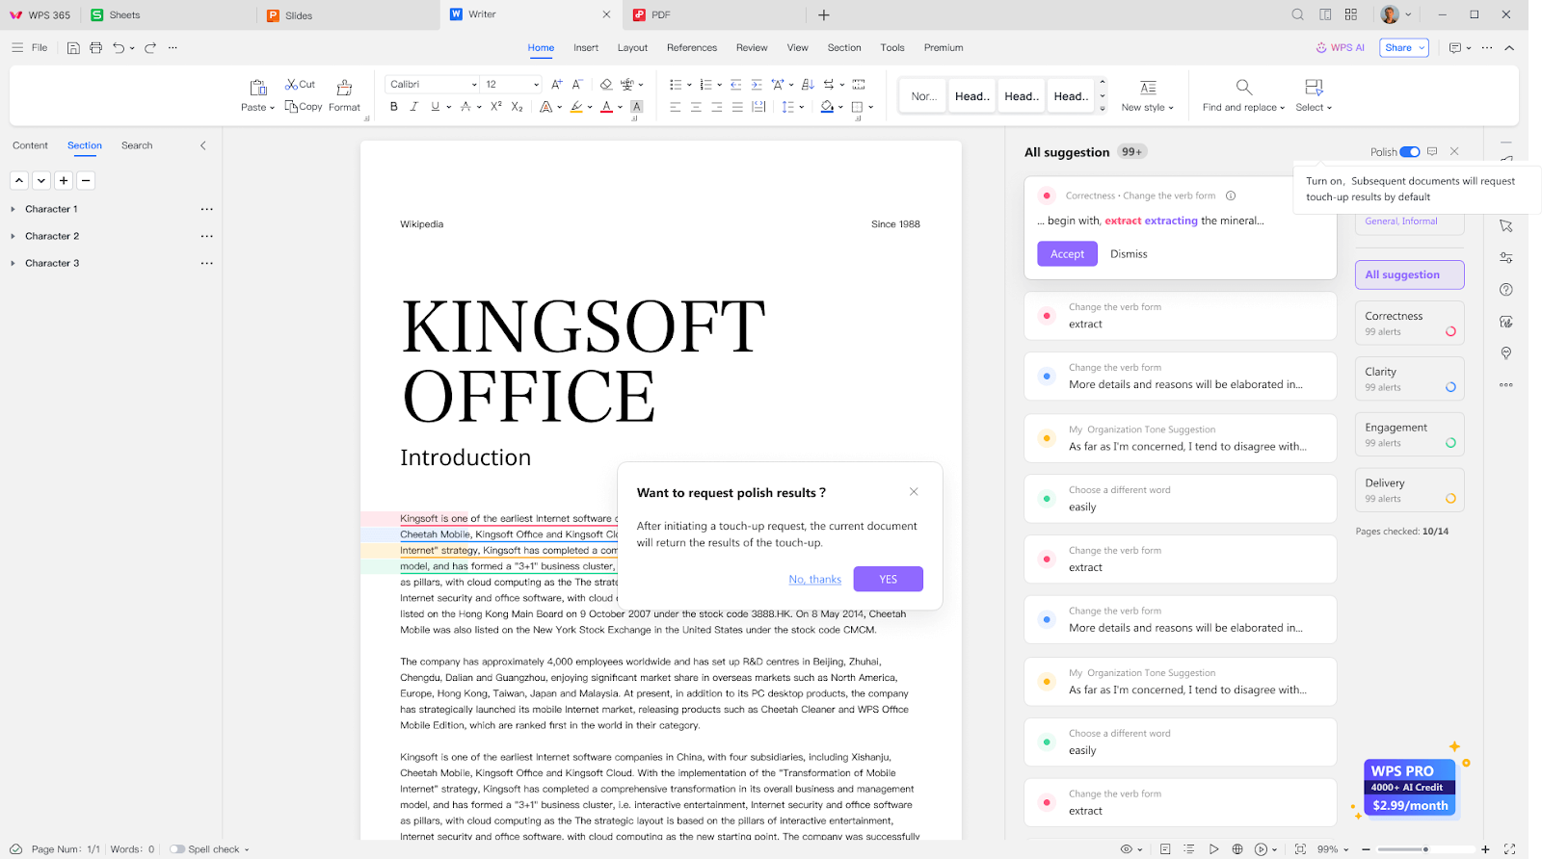Viewport: 1542px width, 859px height.
Task: Expand the Character 1 section
Action: click(13, 209)
